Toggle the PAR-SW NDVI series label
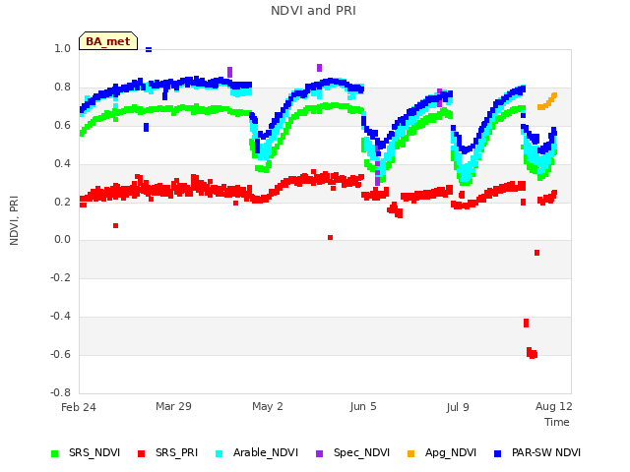 546,453
